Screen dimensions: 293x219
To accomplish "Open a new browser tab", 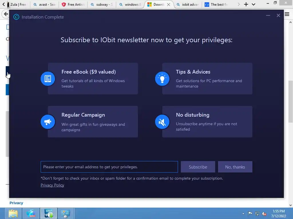I will tap(246, 4).
